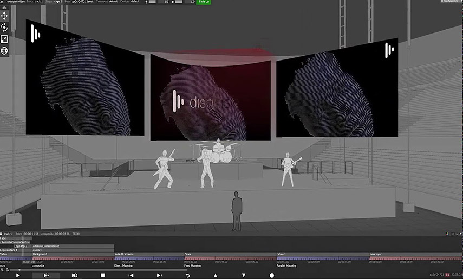Screen dimensions: 463x279
Task: Select the rotate/orbit camera tool
Action: pyautogui.click(x=4, y=28)
